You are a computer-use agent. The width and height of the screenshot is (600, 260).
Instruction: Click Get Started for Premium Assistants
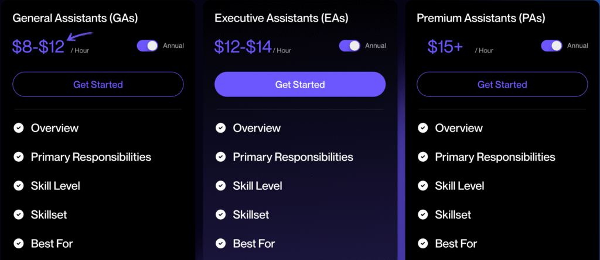click(x=502, y=85)
